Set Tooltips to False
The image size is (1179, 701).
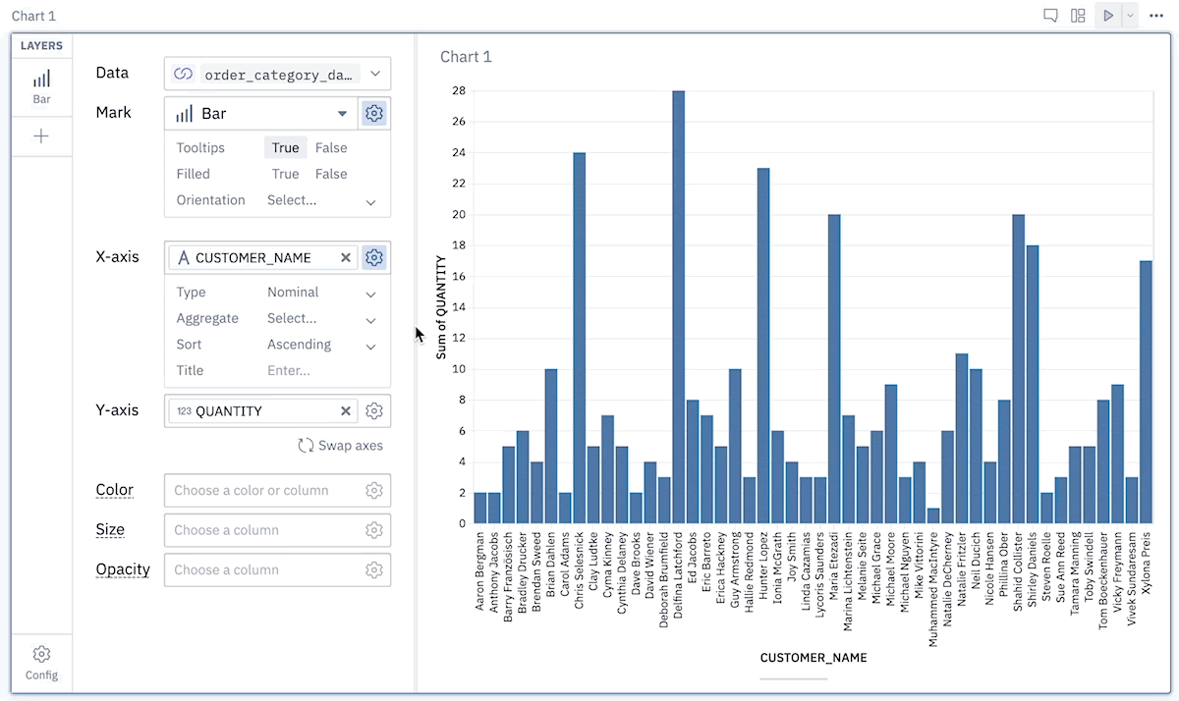coord(331,147)
